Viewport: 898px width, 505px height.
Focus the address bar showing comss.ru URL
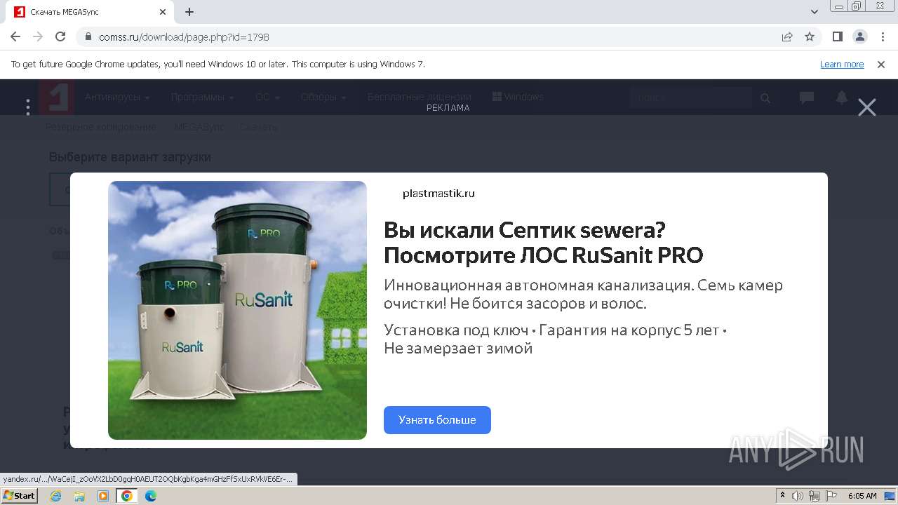coord(428,36)
